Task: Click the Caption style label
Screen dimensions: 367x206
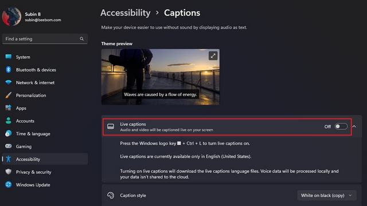Action: [x=133, y=195]
